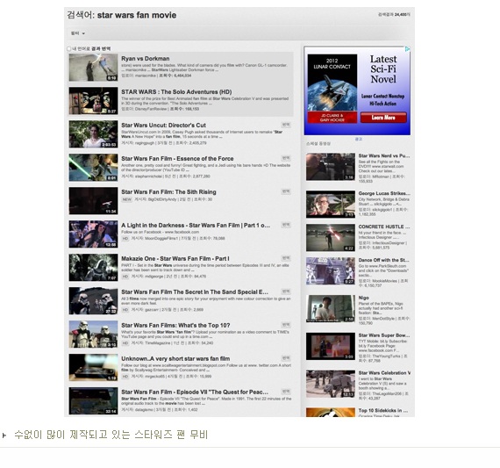Open A Light in the Darkness title
Image resolution: width=500 pixels, height=468 pixels.
(x=196, y=226)
